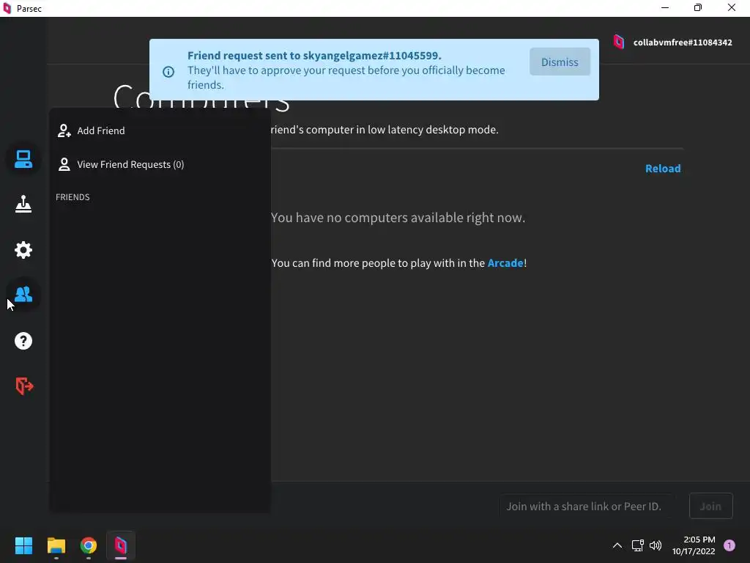Viewport: 750px width, 563px height.
Task: Click the 'You have no computers available' text
Action: [x=398, y=218]
